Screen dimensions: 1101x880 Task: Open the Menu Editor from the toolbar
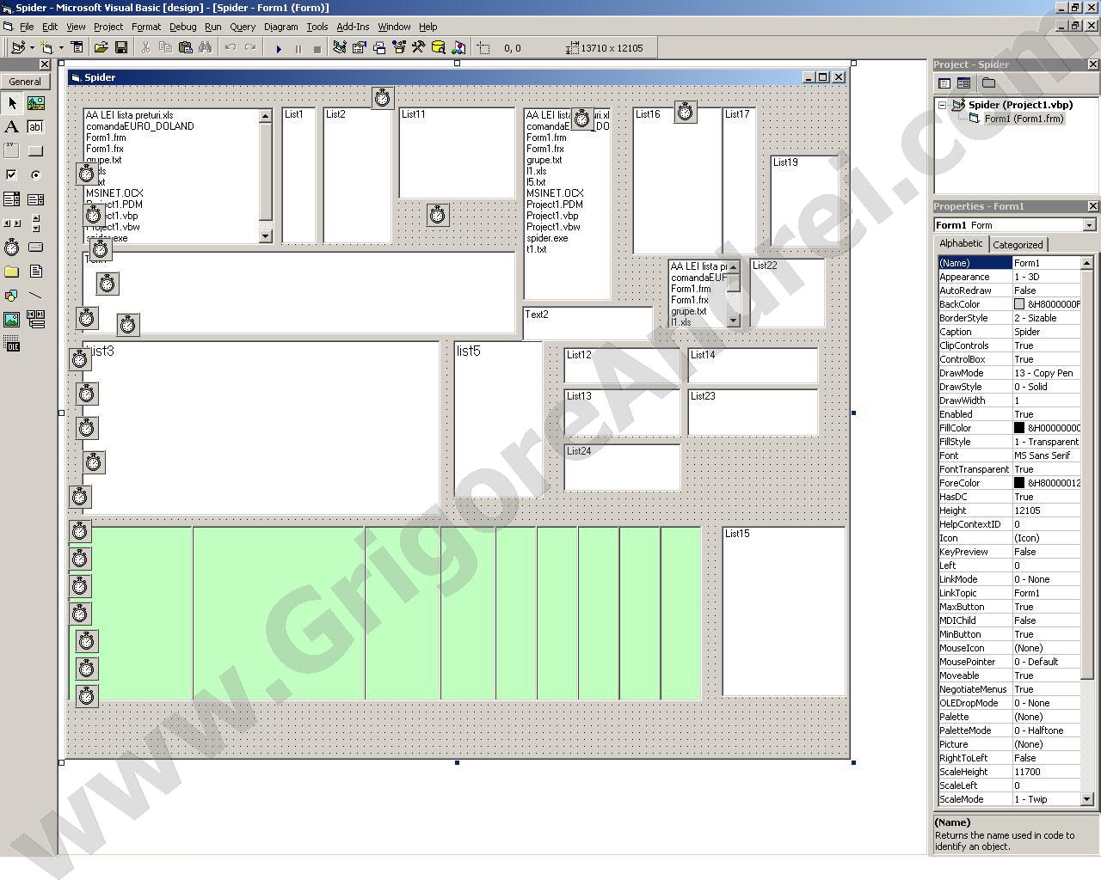click(x=77, y=48)
